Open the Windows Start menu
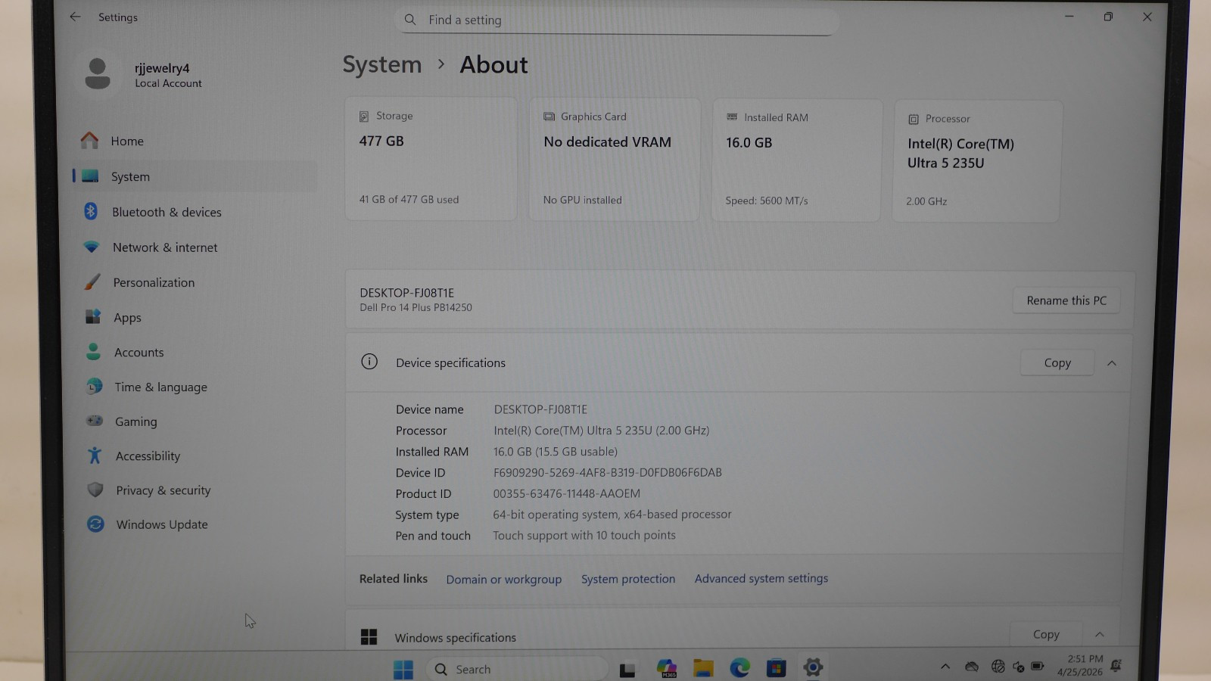1211x681 pixels. (403, 669)
